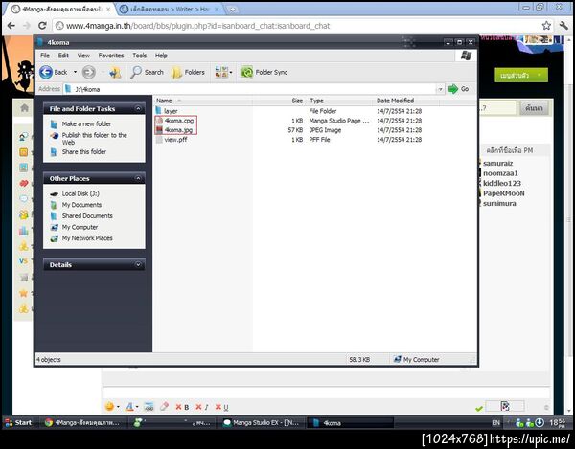Viewport: 575px width, 449px height.
Task: Open emoticon picker in chat toolbar
Action: (109, 407)
